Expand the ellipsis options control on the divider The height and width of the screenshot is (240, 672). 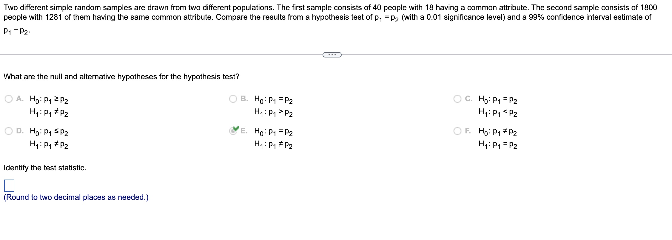coord(332,55)
